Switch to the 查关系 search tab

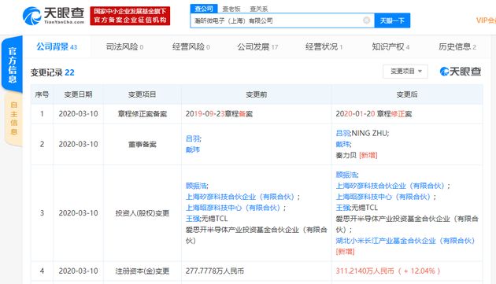tap(259, 9)
